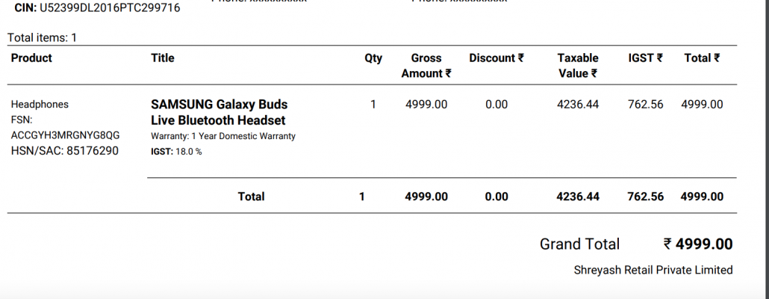
Task: Click the Product column header
Action: tap(31, 58)
